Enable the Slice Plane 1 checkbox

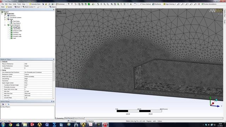(1, 107)
